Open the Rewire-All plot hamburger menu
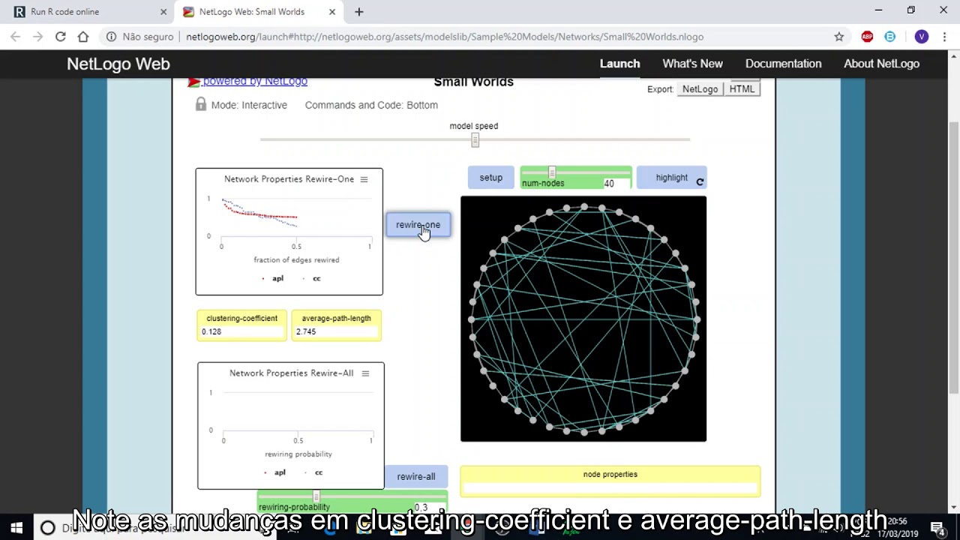Viewport: 960px width, 540px height. click(x=365, y=373)
